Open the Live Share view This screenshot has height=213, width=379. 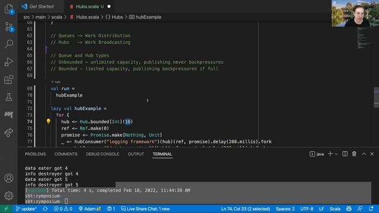(9, 132)
